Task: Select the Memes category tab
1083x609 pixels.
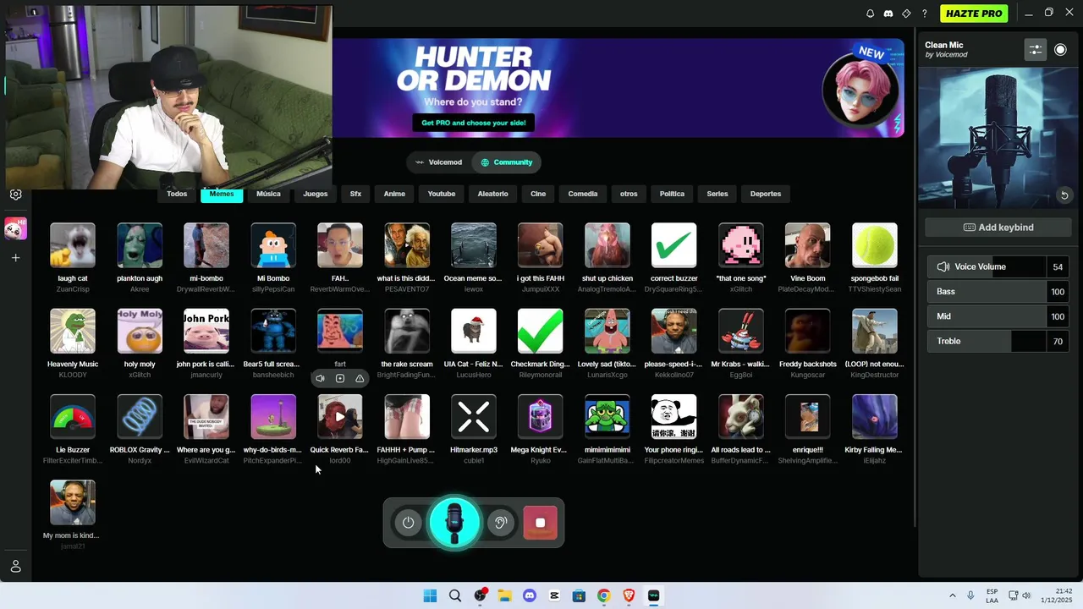Action: [x=222, y=194]
